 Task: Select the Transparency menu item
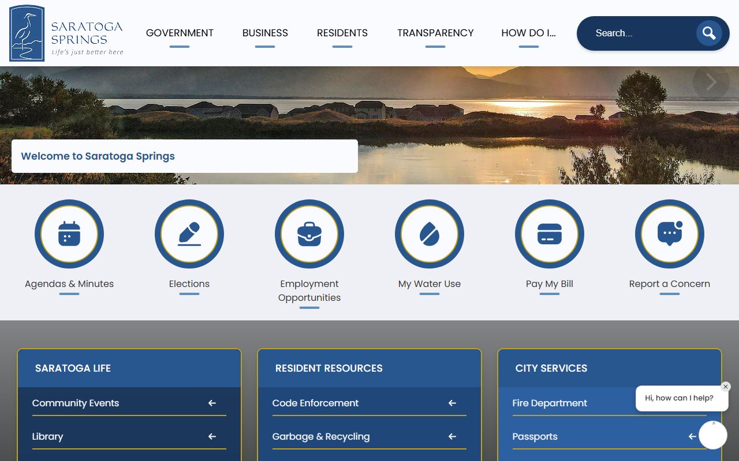coord(435,33)
